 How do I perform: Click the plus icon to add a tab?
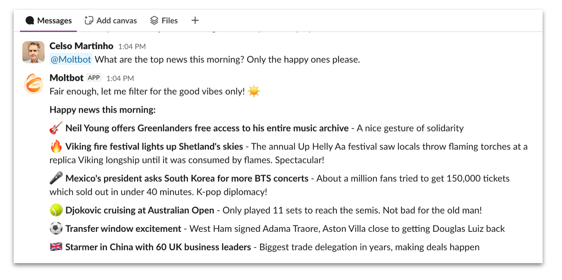[x=195, y=21]
